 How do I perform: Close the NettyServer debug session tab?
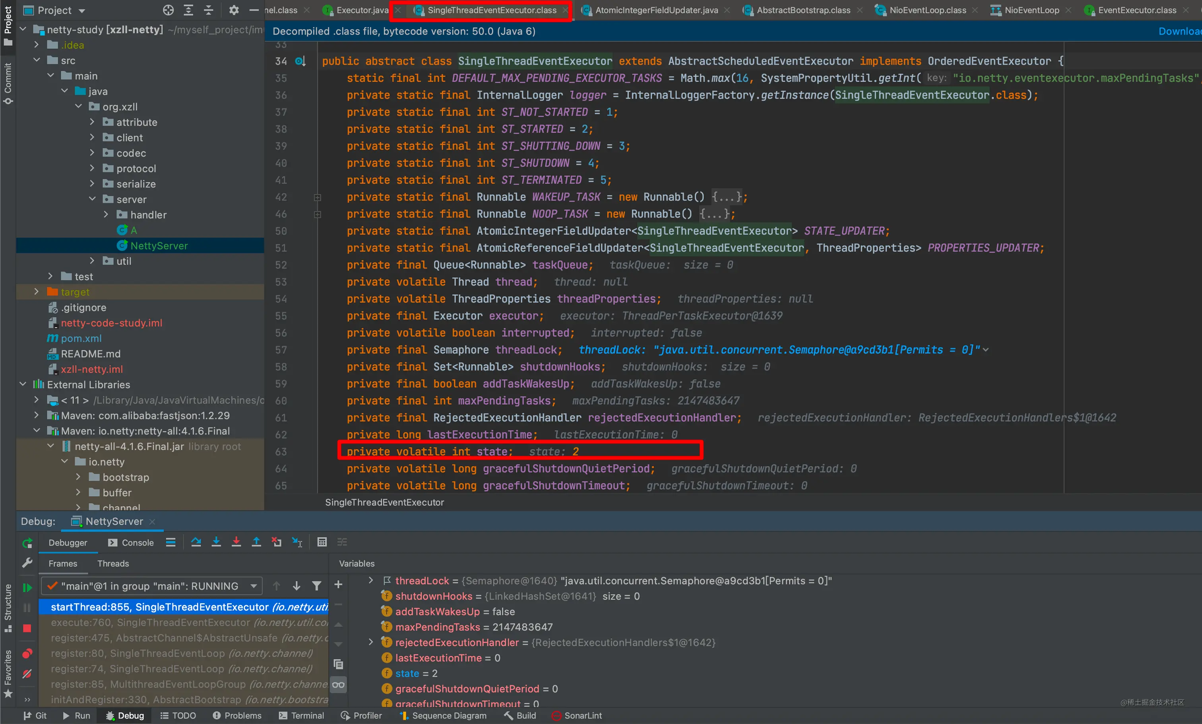pos(152,522)
